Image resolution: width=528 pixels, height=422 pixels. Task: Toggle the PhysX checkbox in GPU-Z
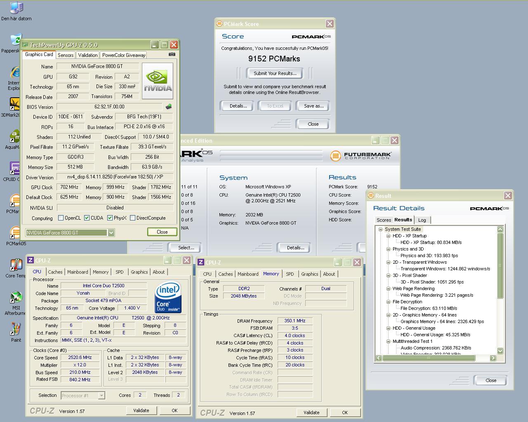[x=110, y=218]
